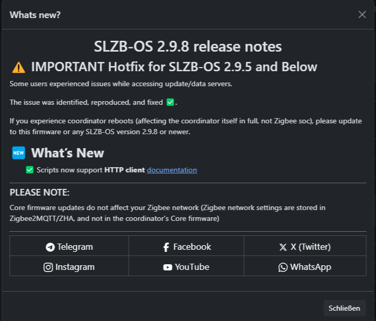Click the Telegram paper-plane icon

pyautogui.click(x=50, y=247)
